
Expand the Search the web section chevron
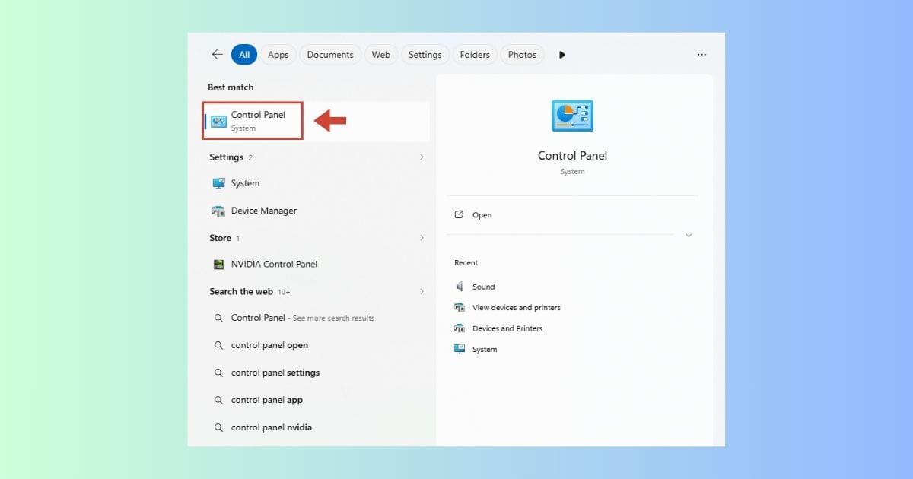tap(422, 291)
